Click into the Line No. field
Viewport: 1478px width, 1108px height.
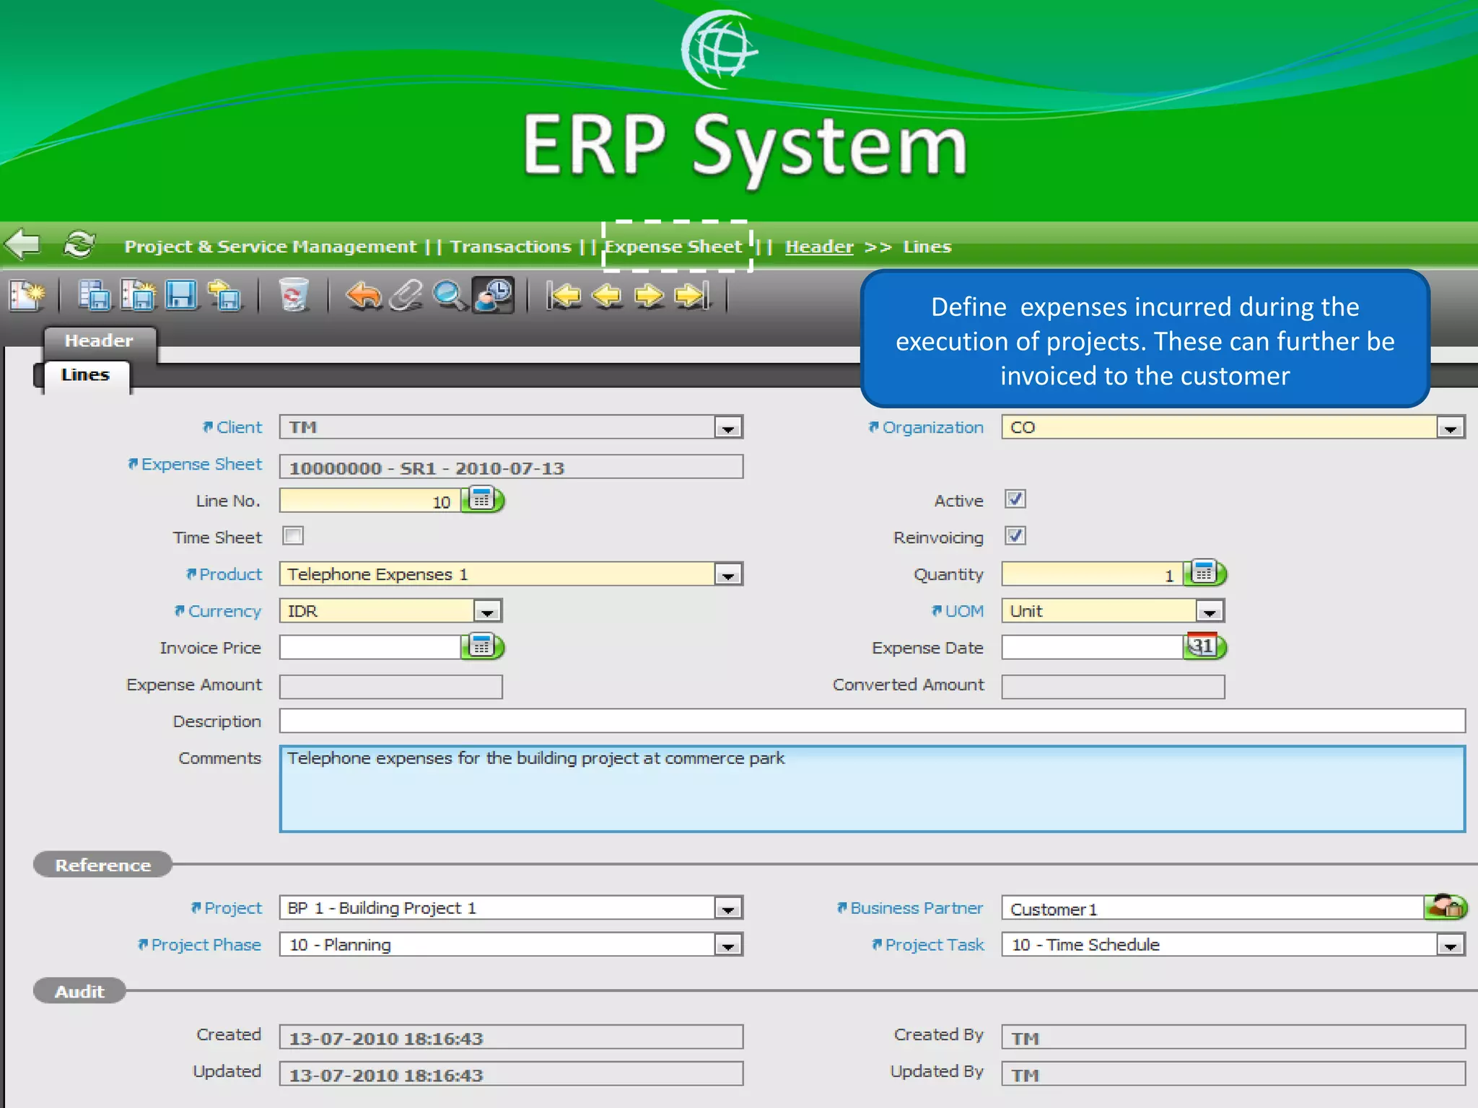(370, 501)
